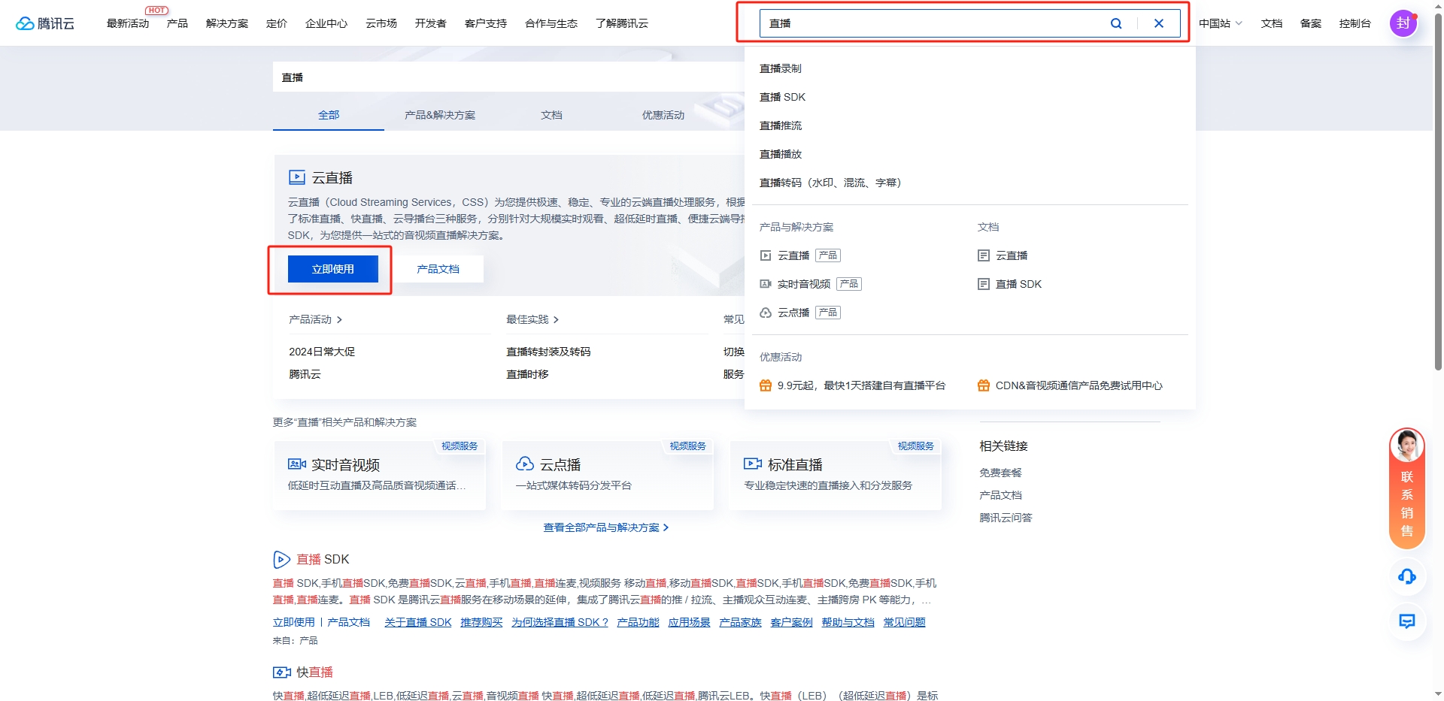
Task: Click the 实时音视频 icon in suggestions
Action: [766, 284]
